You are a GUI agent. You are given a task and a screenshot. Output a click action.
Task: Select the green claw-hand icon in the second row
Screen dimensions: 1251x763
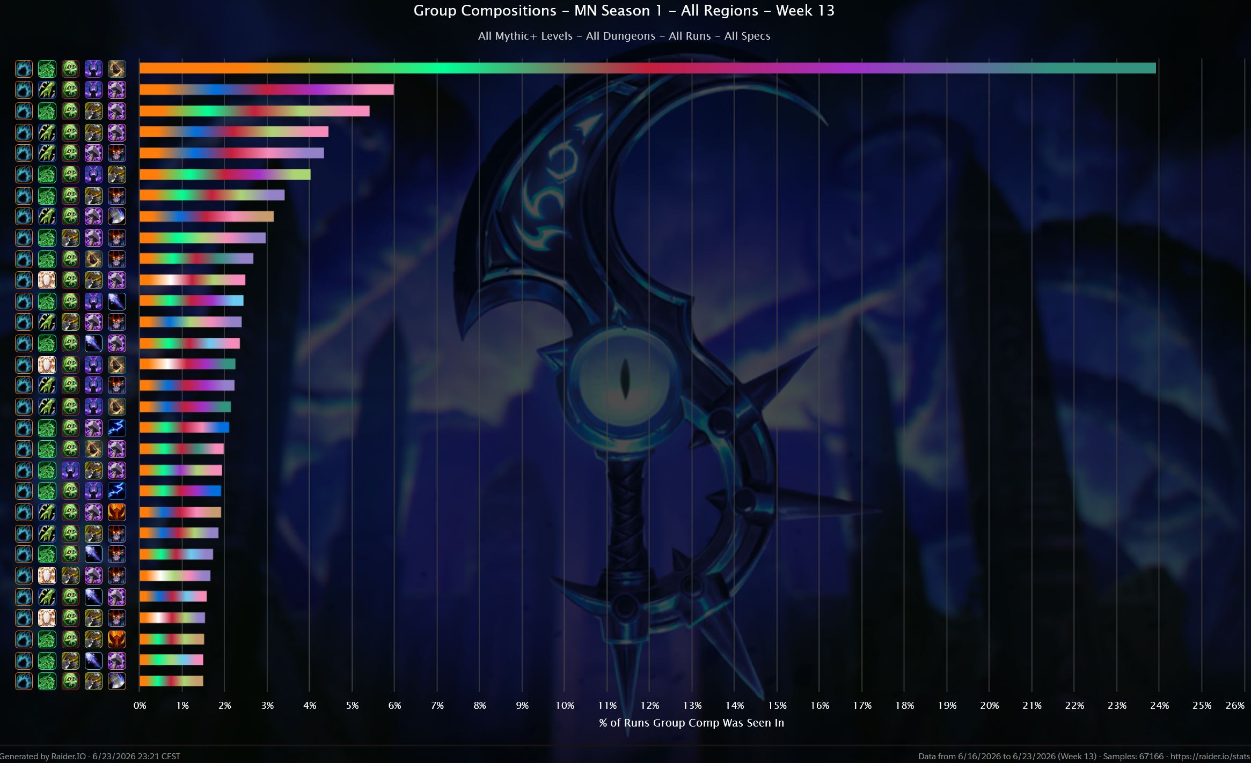click(47, 90)
